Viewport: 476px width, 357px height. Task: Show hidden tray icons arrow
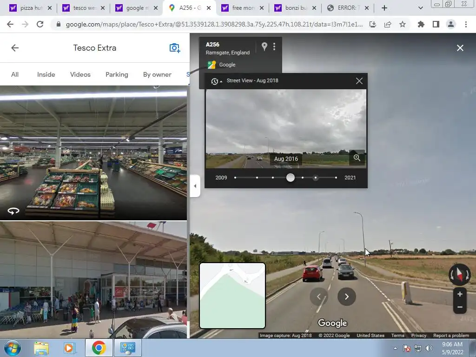pos(395,348)
